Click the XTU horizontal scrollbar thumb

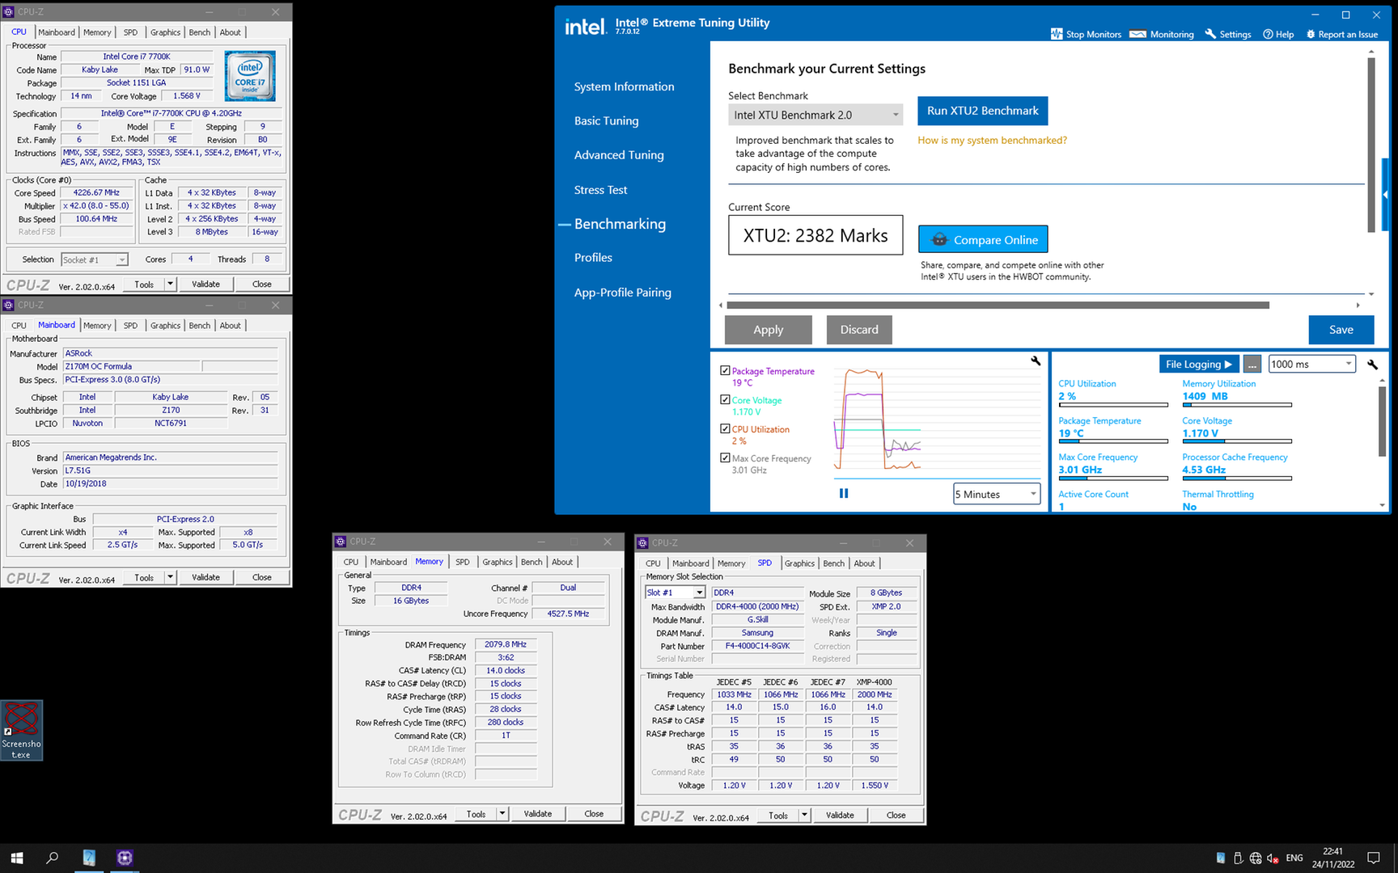pyautogui.click(x=998, y=306)
